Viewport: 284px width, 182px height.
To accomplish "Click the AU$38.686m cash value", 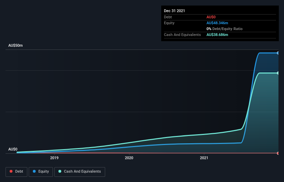I will 217,35.
